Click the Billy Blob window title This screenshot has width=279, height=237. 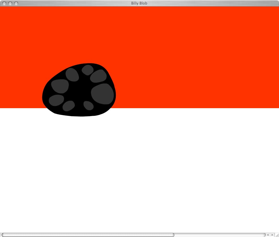pos(139,3)
